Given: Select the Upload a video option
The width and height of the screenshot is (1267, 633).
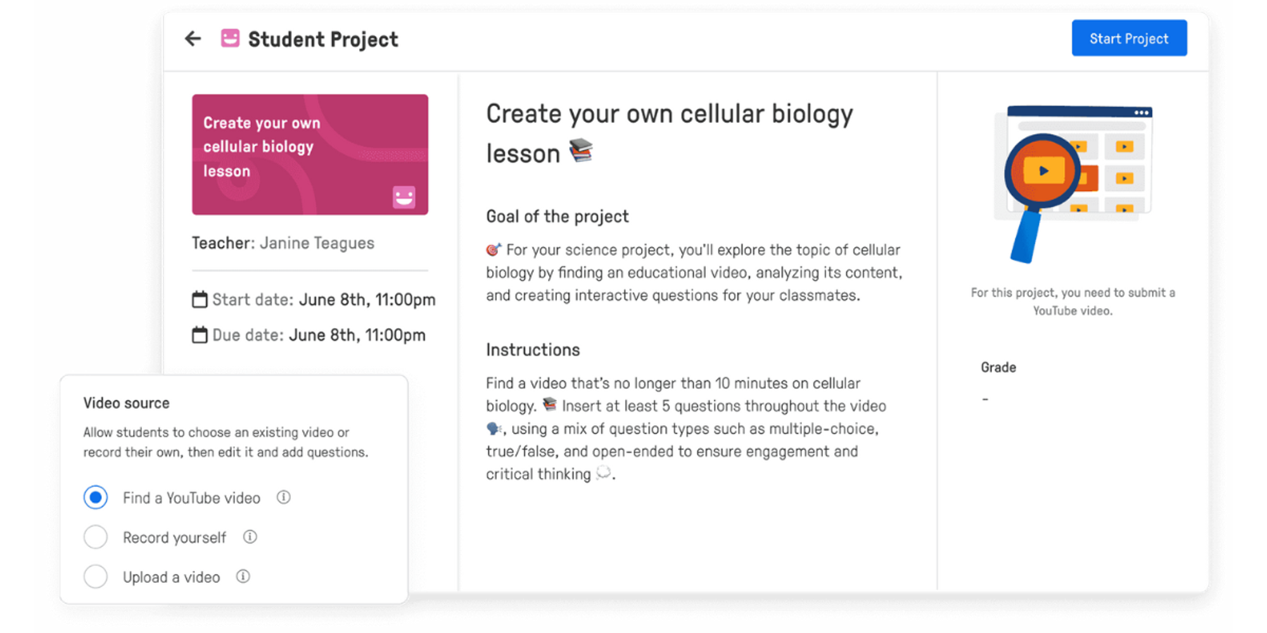Looking at the screenshot, I should coord(95,576).
